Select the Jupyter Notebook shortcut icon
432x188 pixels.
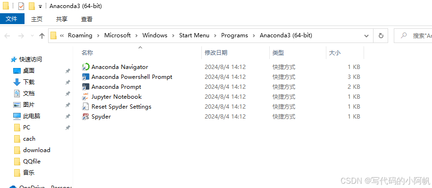coord(86,97)
